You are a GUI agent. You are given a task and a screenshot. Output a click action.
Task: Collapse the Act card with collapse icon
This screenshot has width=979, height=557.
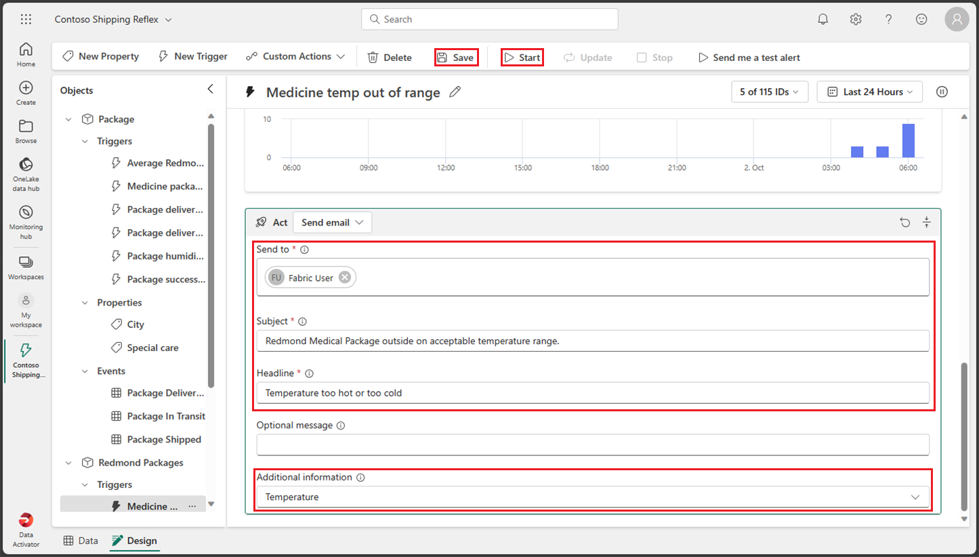pos(927,222)
